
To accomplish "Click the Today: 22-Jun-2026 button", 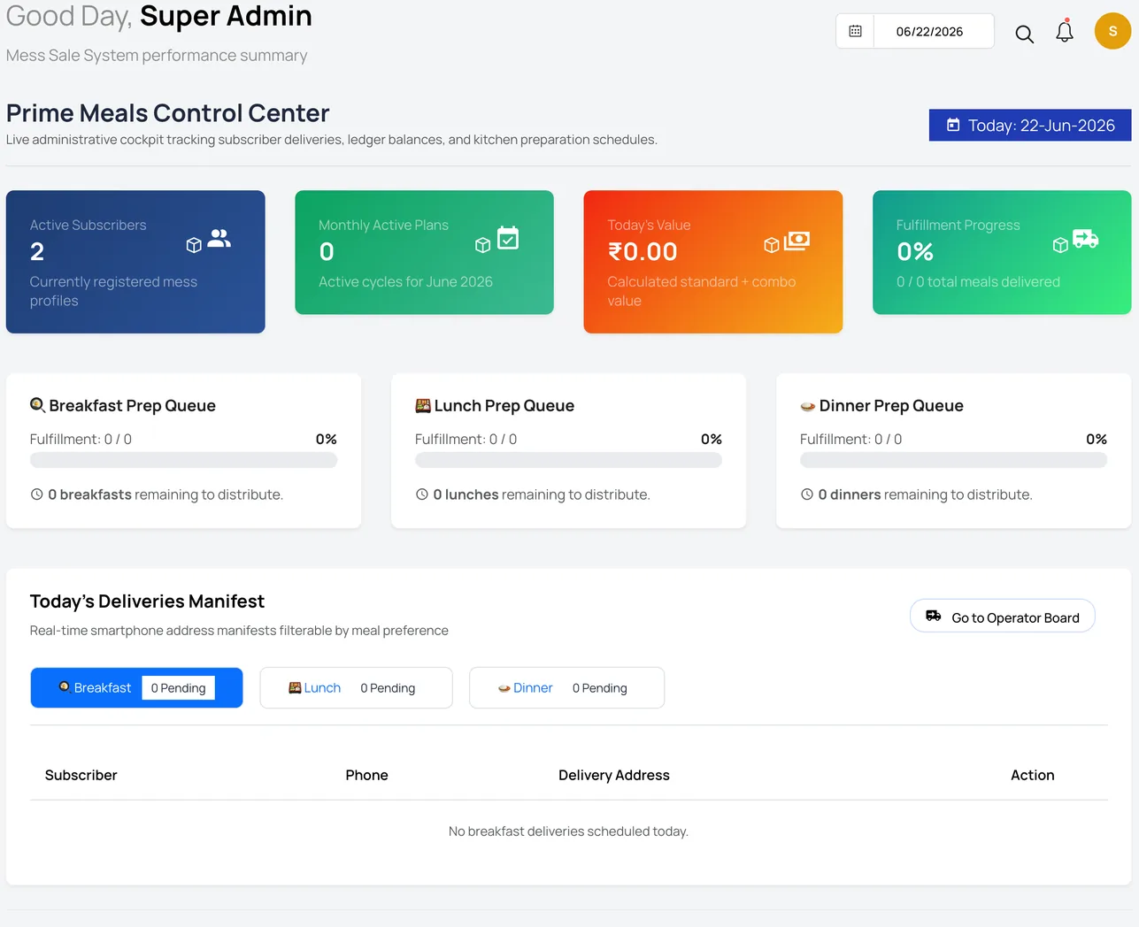I will (x=1030, y=125).
